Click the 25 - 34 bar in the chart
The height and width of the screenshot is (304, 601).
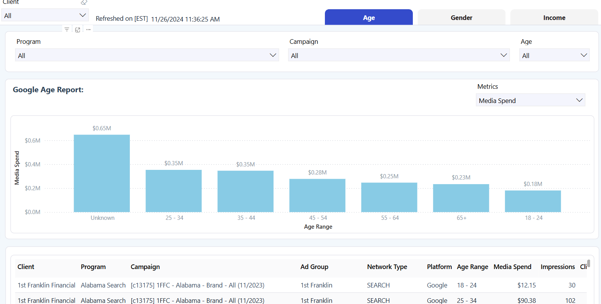[174, 191]
